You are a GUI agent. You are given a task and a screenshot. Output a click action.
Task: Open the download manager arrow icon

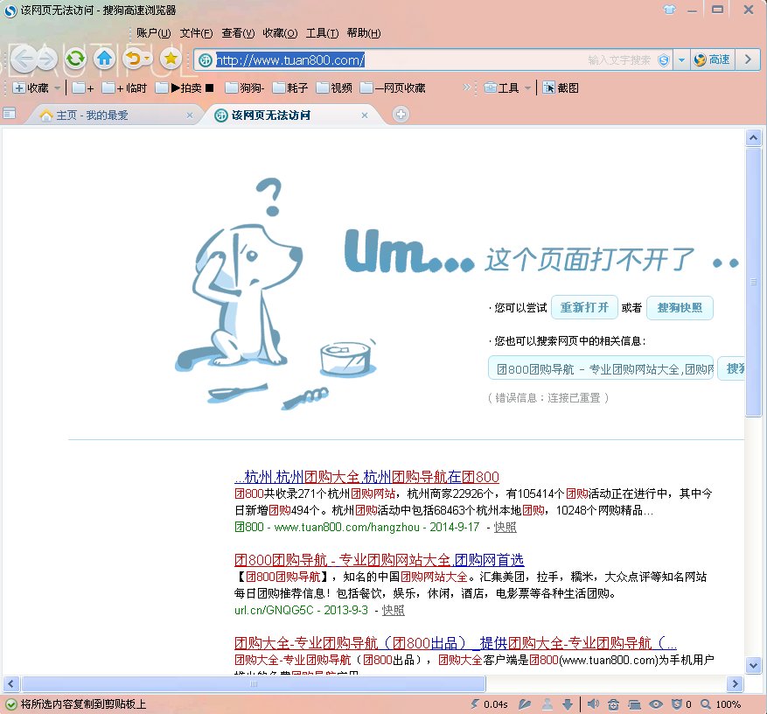coord(567,703)
